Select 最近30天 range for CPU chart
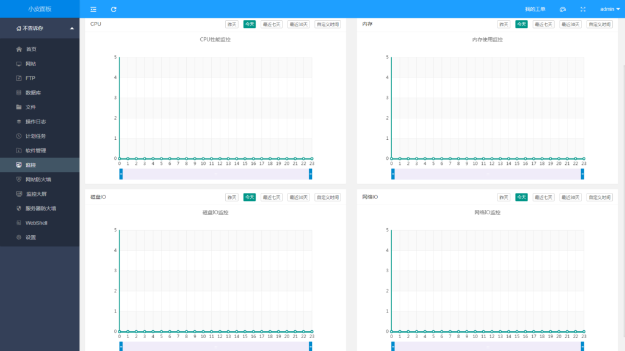 click(298, 24)
